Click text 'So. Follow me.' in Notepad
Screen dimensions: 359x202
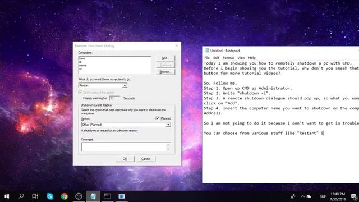(220, 83)
